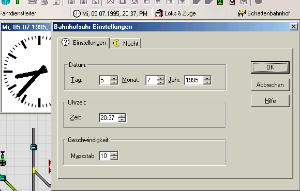The width and height of the screenshot is (300, 191).
Task: Decrease the Tag value with down arrow
Action: pos(114,82)
